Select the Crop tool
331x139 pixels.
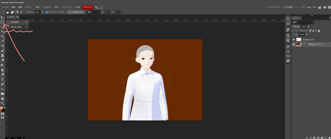(x=2, y=36)
